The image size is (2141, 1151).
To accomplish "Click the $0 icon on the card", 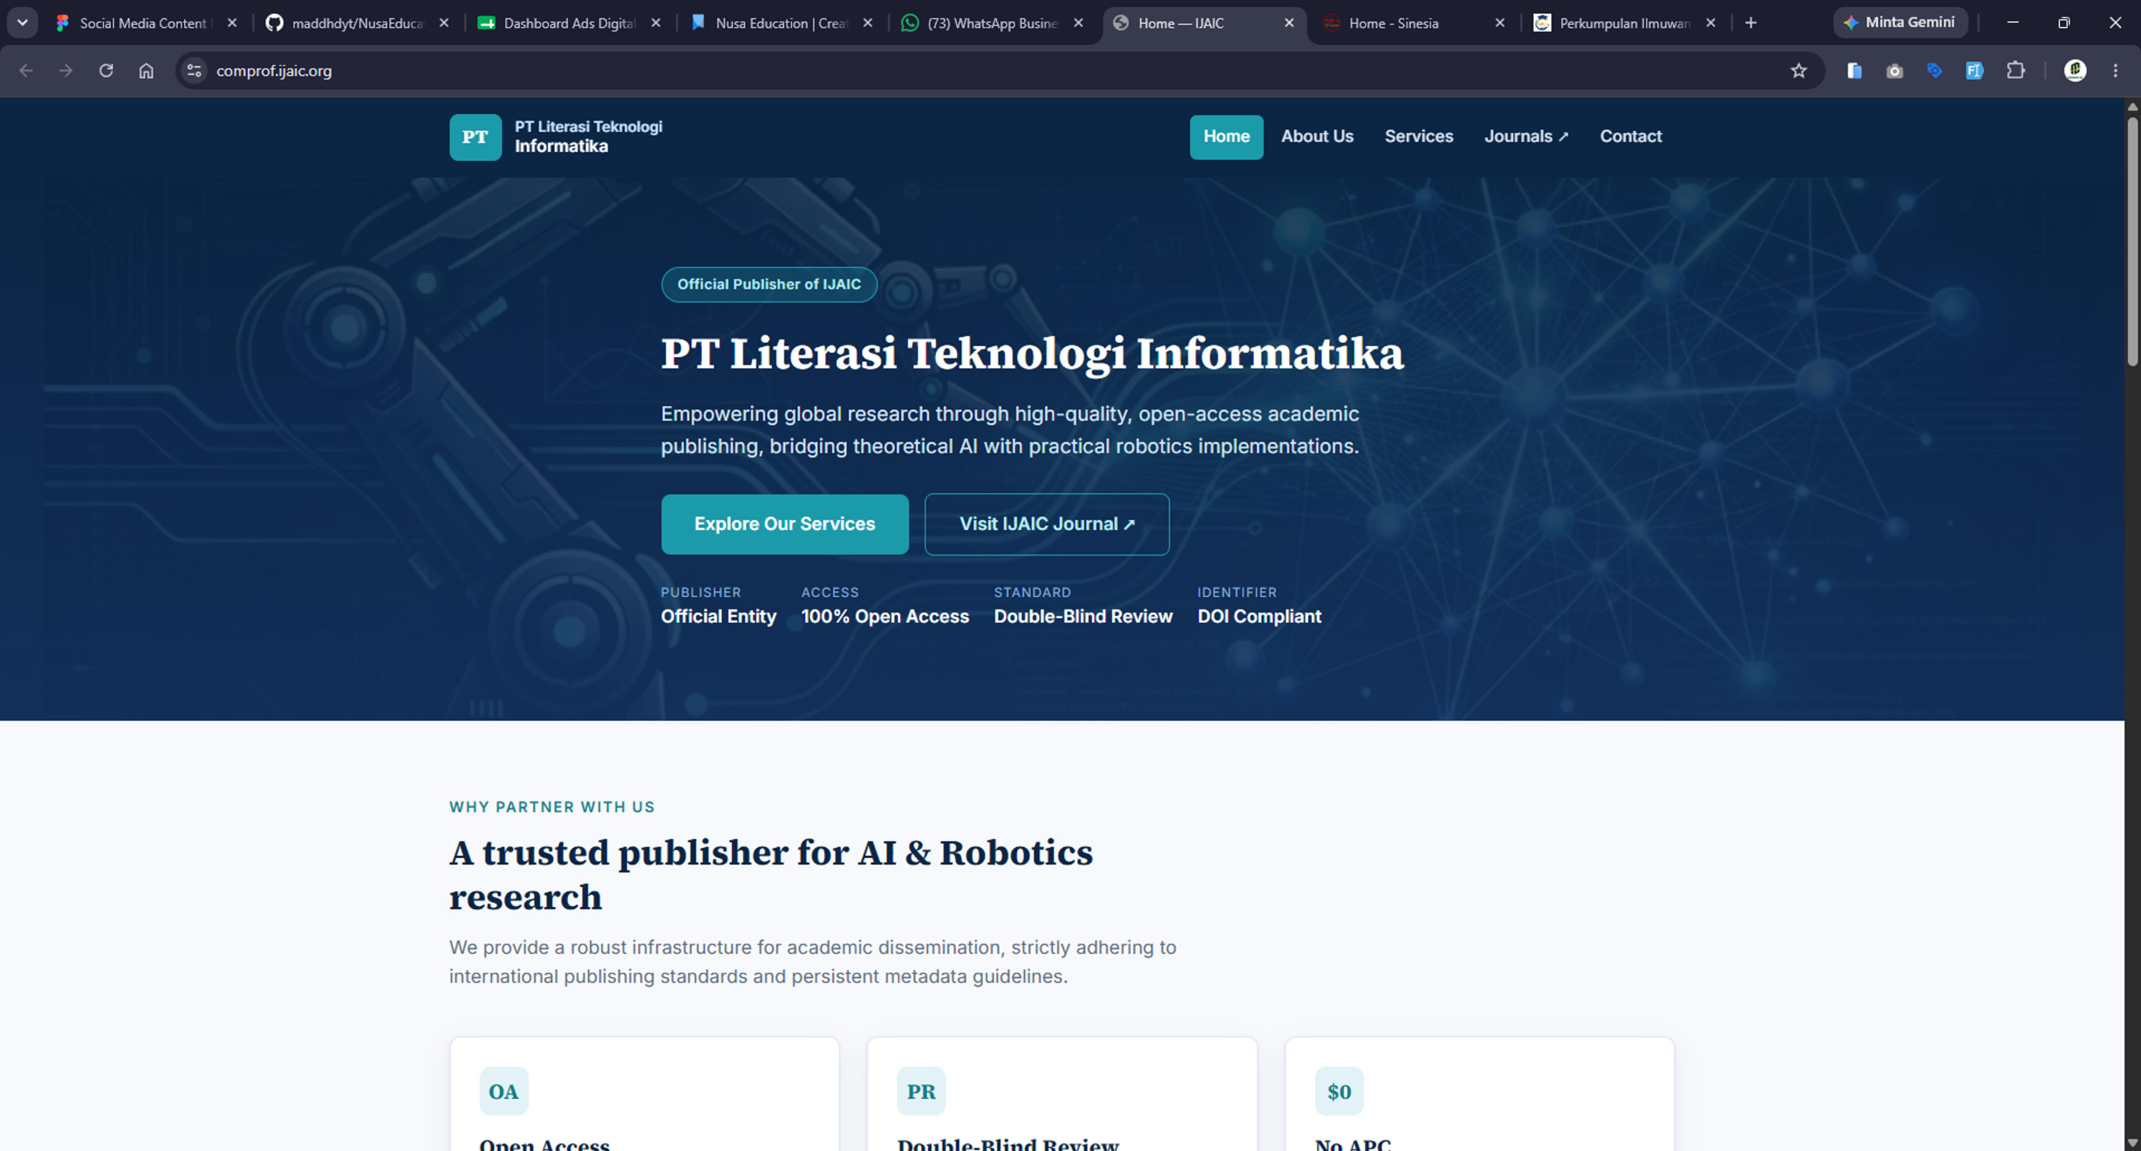I will tap(1339, 1091).
